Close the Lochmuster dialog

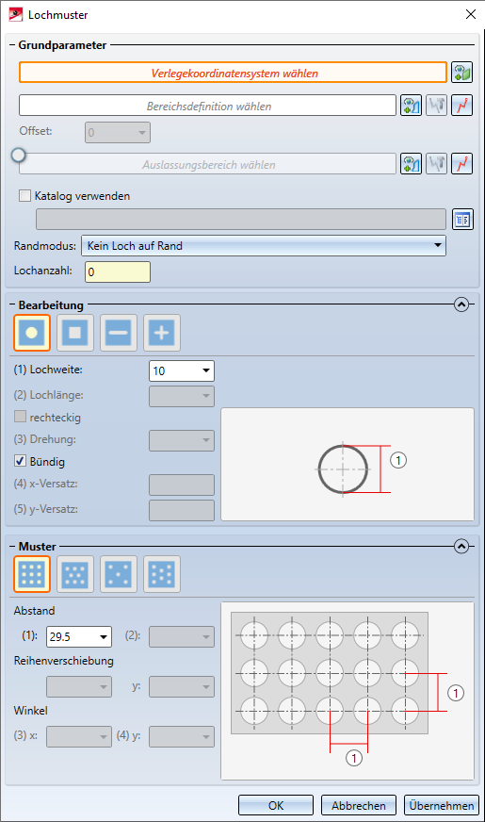(x=470, y=14)
